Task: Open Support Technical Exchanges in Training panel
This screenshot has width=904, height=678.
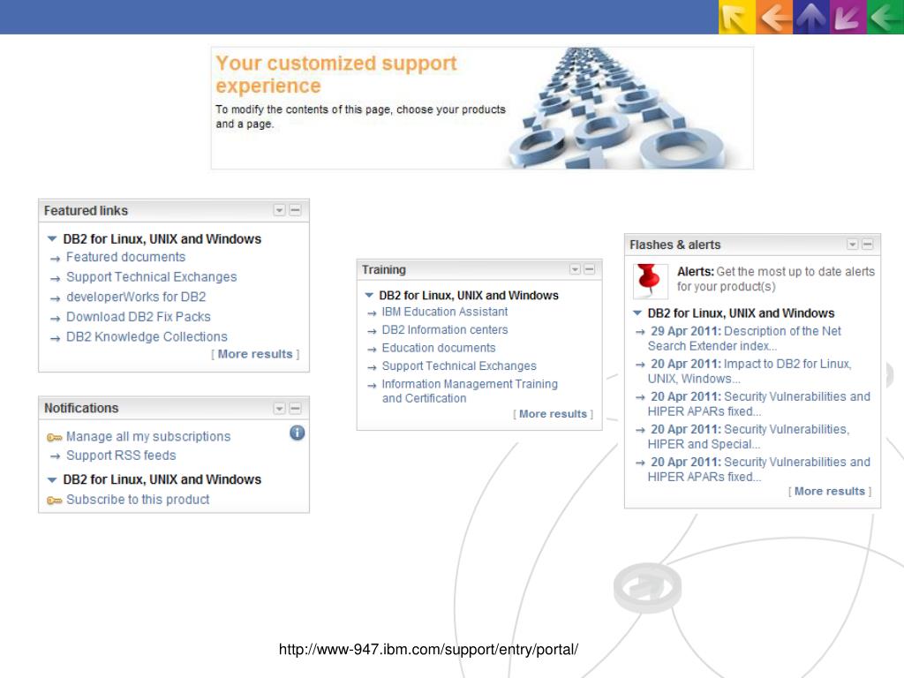Action: click(x=459, y=366)
